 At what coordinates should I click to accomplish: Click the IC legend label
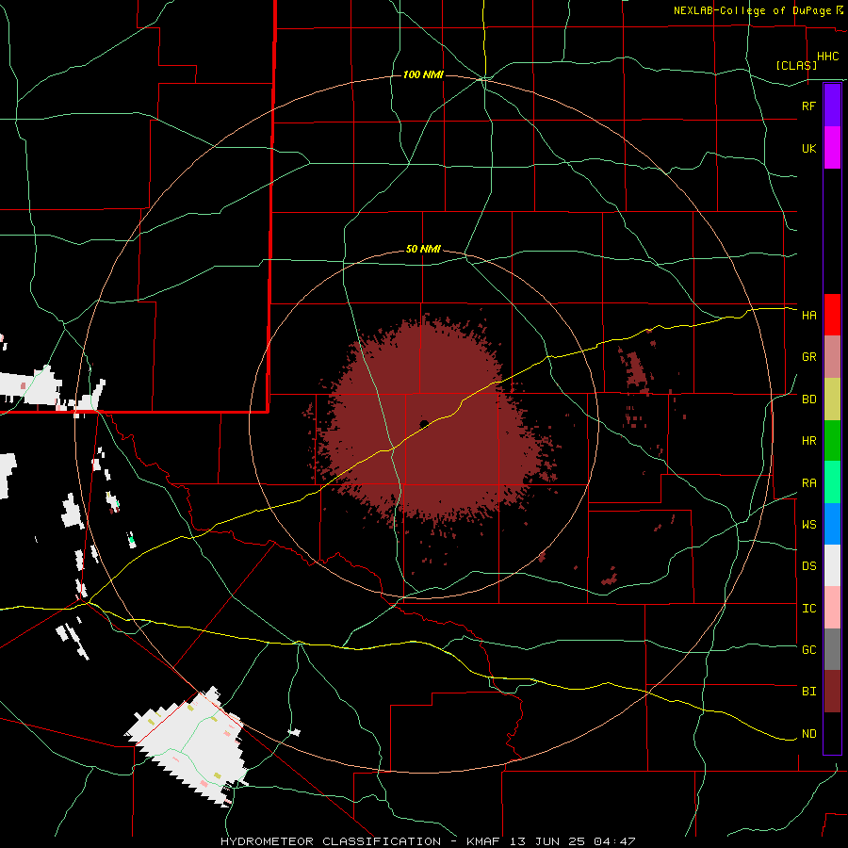(x=808, y=609)
